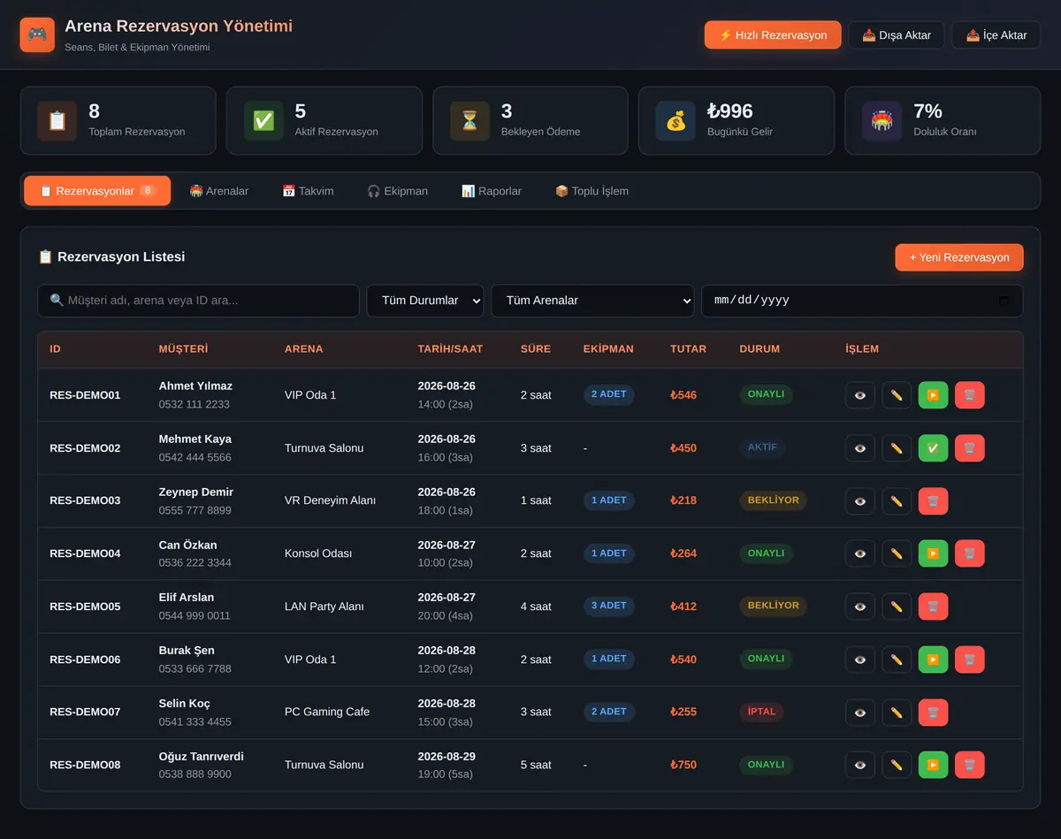Open the Takvim tab
The image size is (1061, 839).
308,191
